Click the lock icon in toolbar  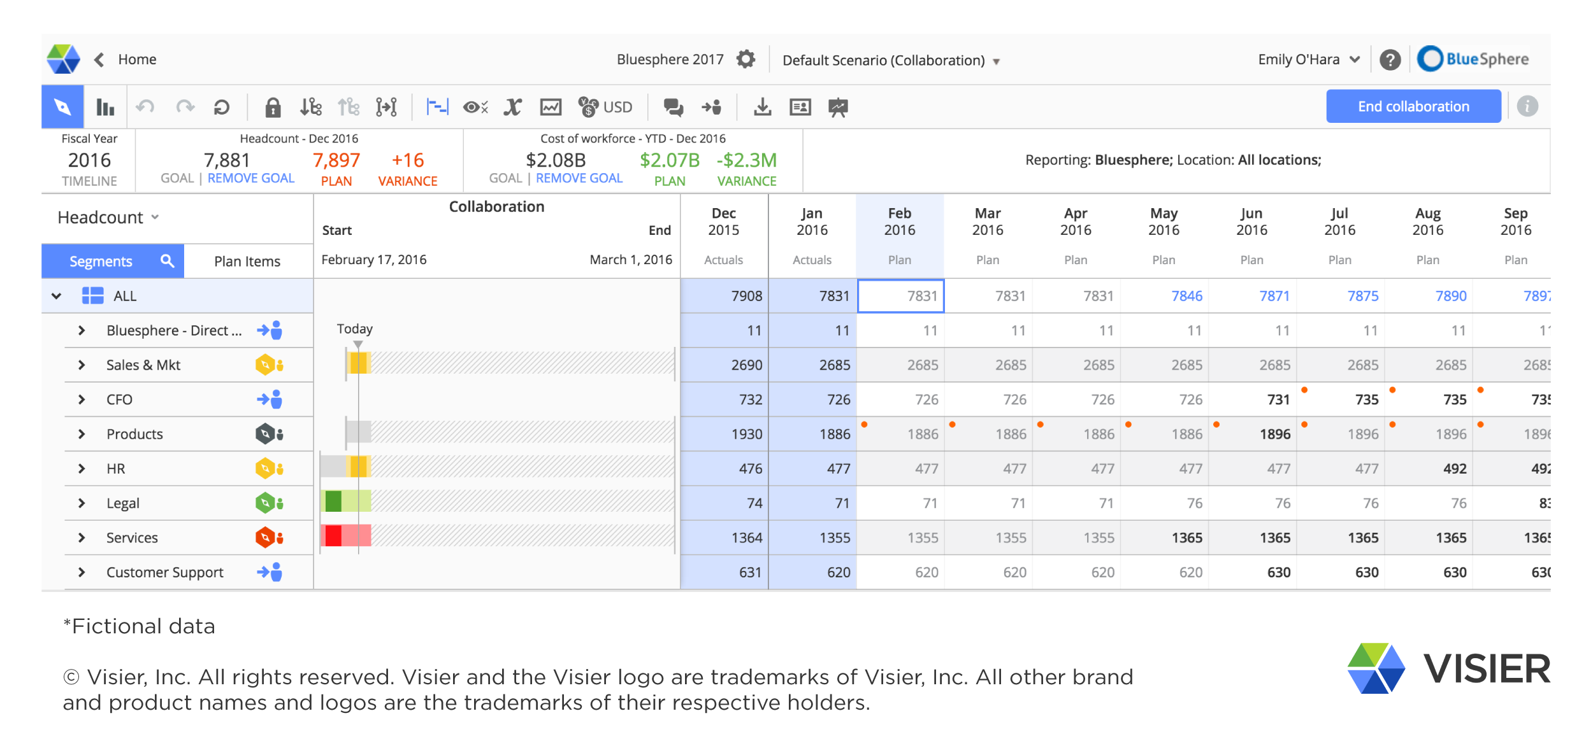(x=273, y=107)
